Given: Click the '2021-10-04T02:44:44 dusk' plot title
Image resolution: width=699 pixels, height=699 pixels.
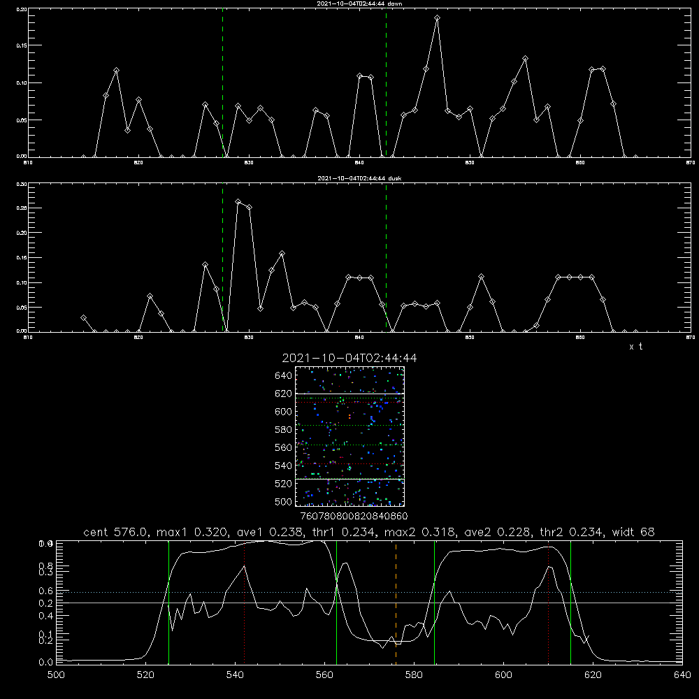Looking at the screenshot, I should tap(359, 178).
